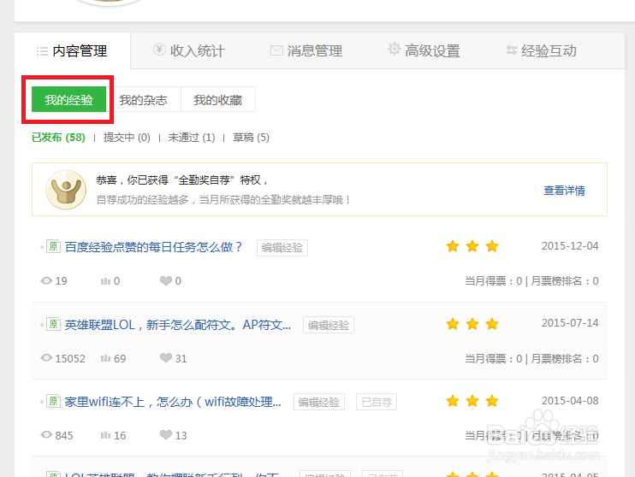Select the 我的经验 button

tap(68, 99)
